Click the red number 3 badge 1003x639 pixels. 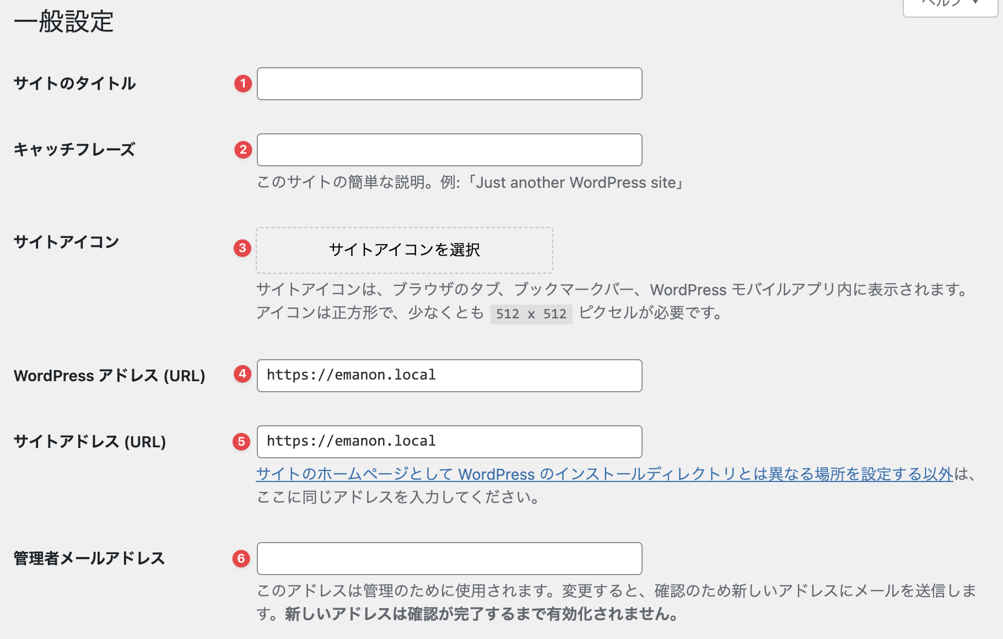(242, 248)
